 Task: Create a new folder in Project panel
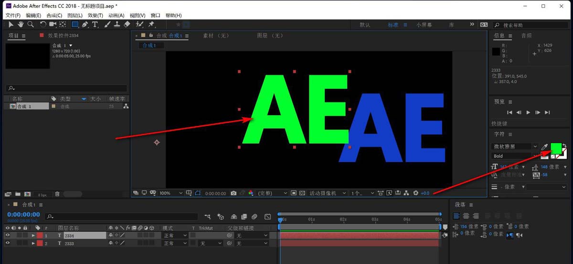17,194
